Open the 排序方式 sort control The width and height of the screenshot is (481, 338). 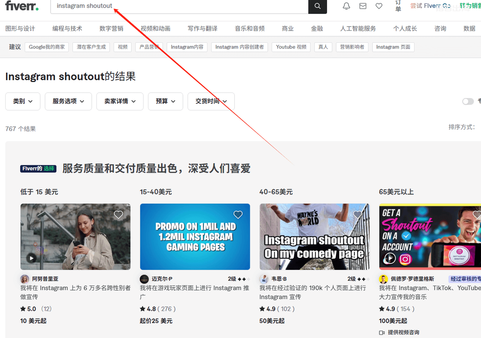click(x=462, y=127)
